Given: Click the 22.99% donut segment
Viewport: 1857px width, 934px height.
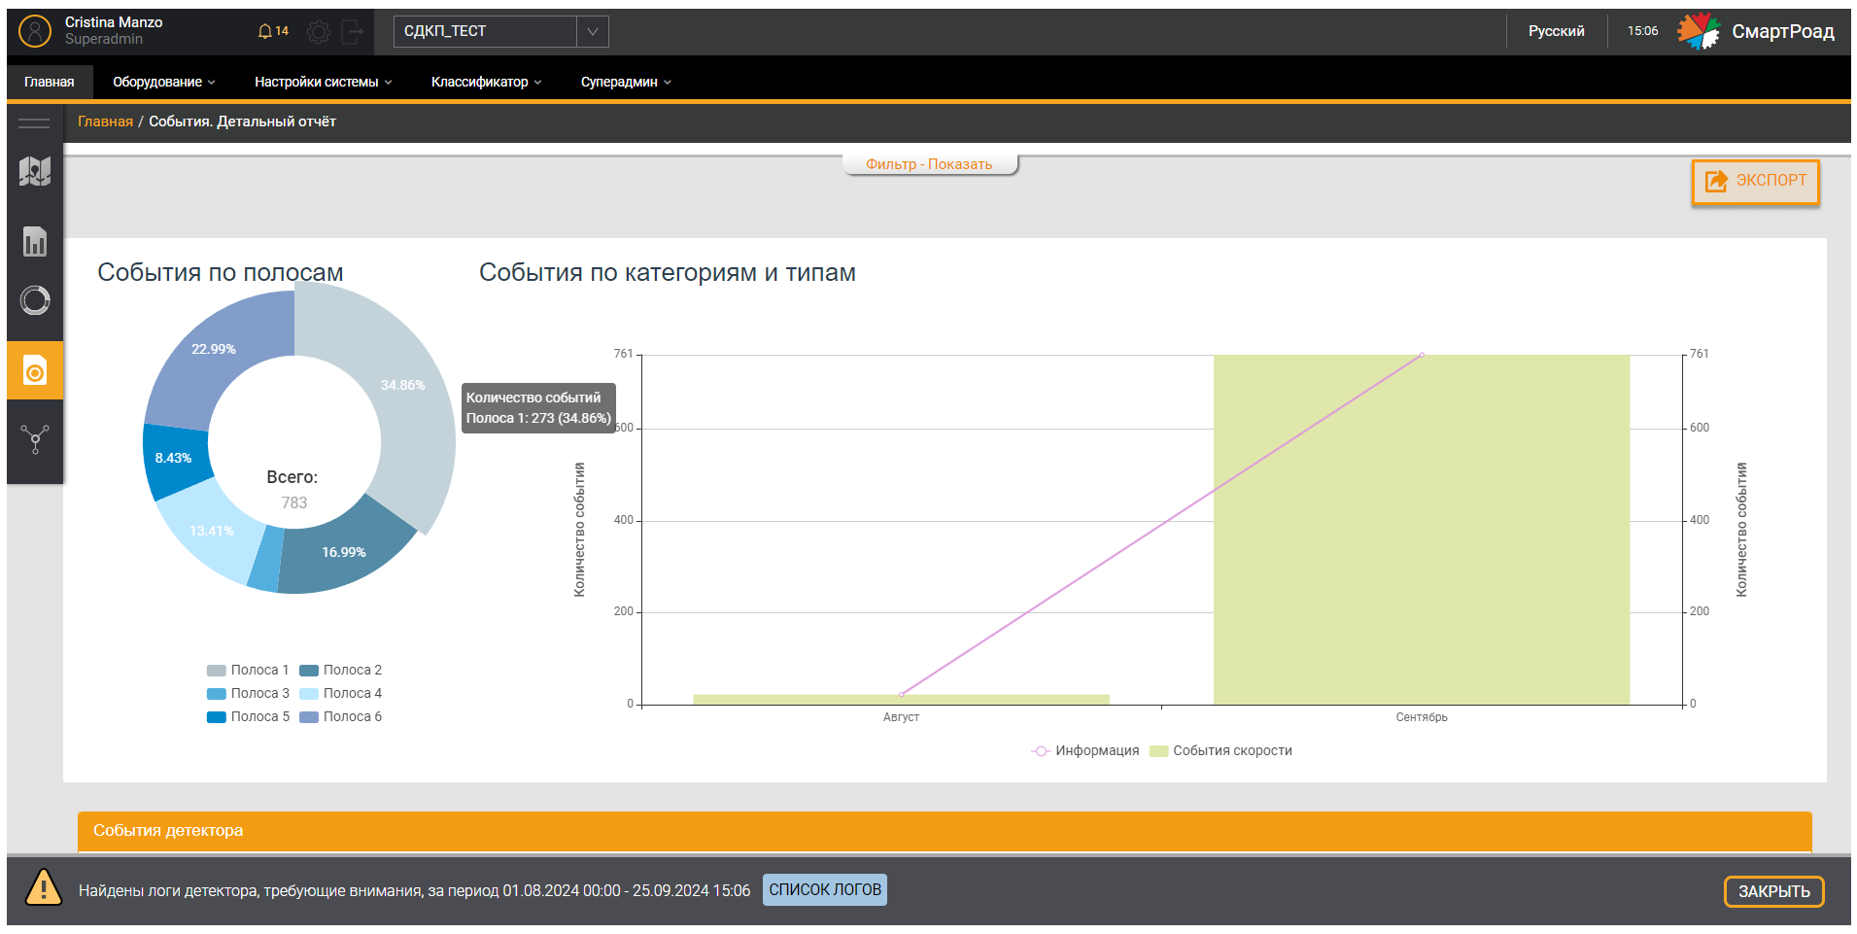Looking at the screenshot, I should 214,350.
